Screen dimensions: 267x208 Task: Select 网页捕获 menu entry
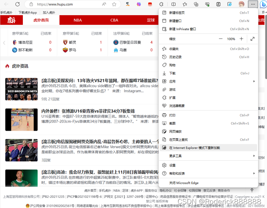coord(208,131)
